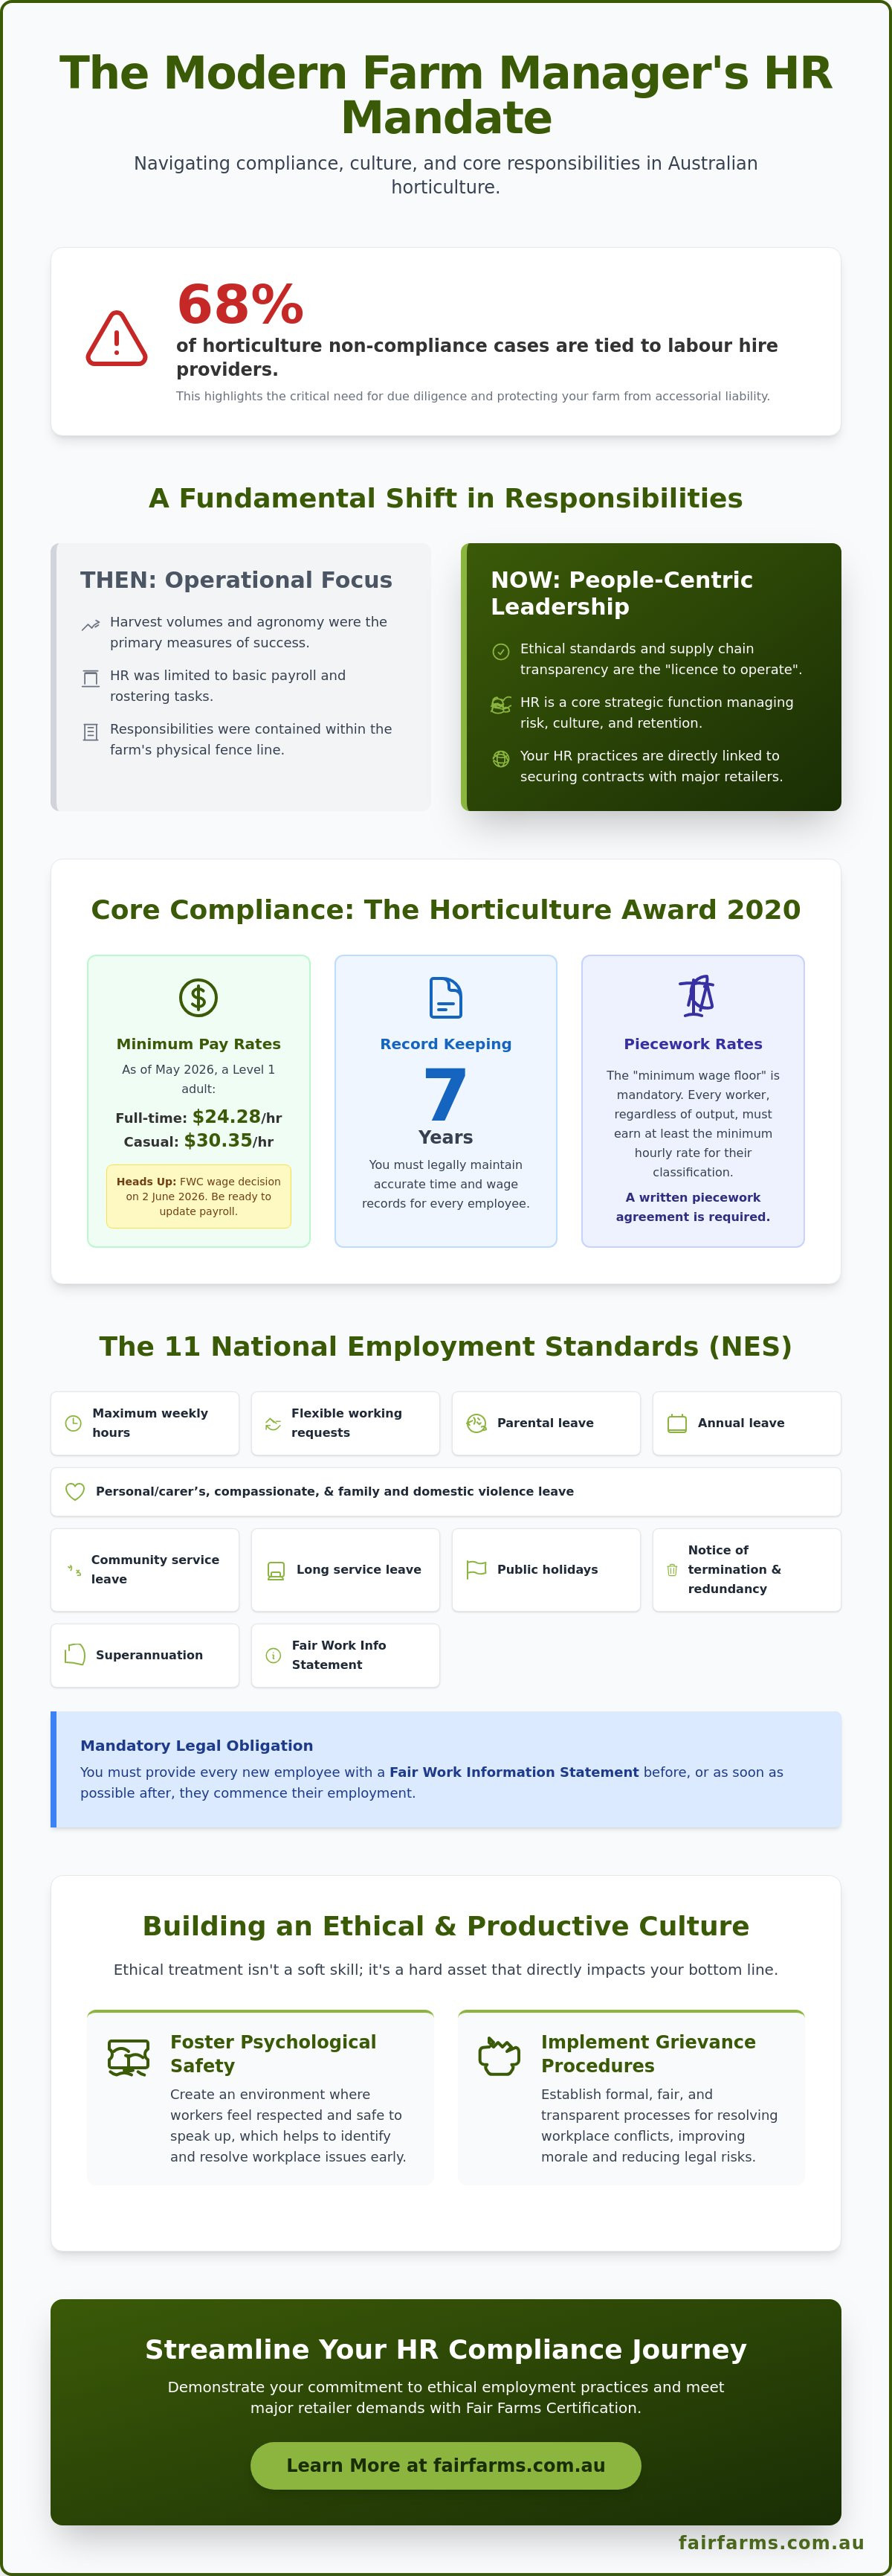Click document icon above Record Keeping
Image resolution: width=892 pixels, height=2576 pixels.
(x=445, y=997)
